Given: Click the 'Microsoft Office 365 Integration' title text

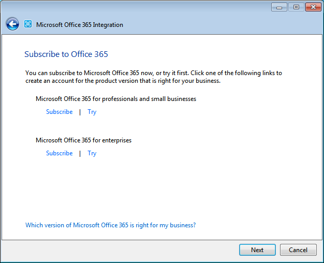Looking at the screenshot, I should click(x=79, y=25).
